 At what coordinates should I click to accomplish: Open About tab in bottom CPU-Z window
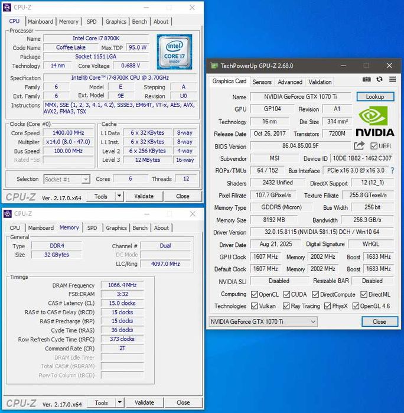coord(161,228)
